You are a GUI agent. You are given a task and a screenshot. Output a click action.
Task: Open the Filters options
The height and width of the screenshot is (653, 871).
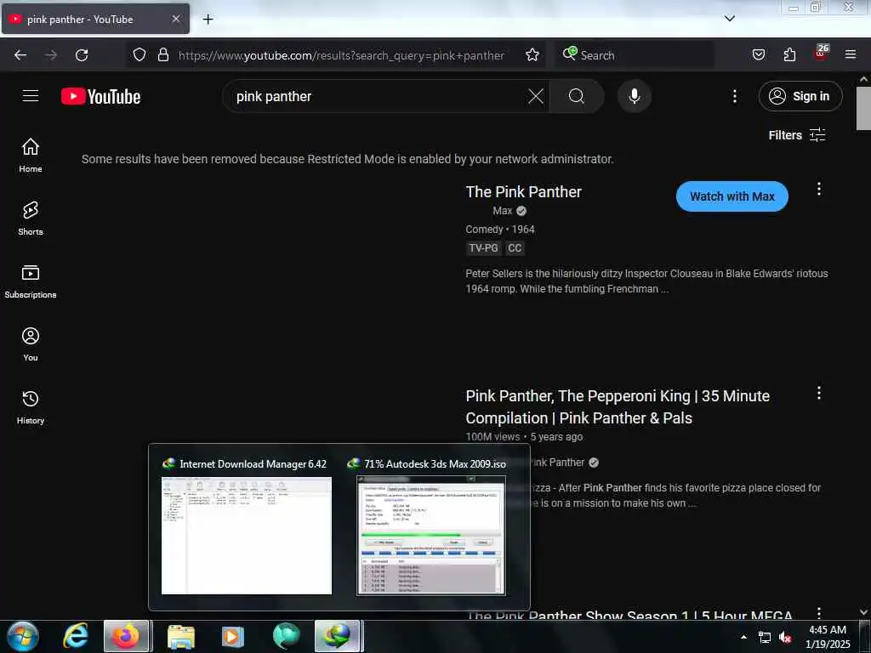796,135
